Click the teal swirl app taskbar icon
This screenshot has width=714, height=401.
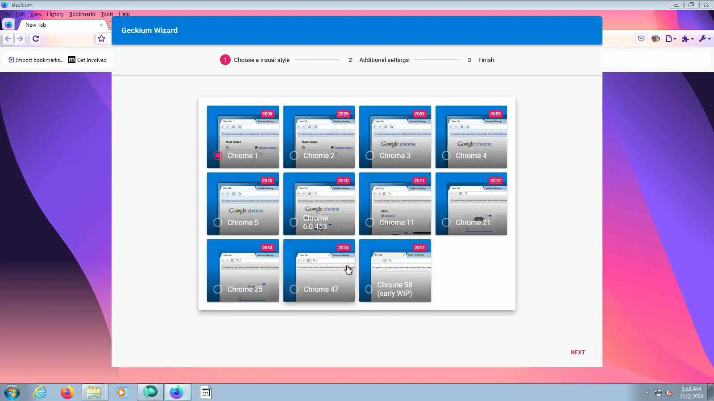pyautogui.click(x=150, y=393)
